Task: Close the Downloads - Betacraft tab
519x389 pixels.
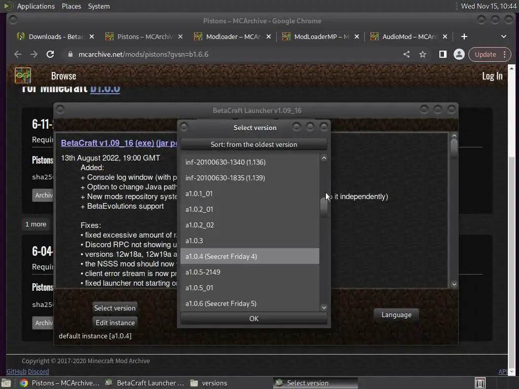Action: click(x=92, y=36)
